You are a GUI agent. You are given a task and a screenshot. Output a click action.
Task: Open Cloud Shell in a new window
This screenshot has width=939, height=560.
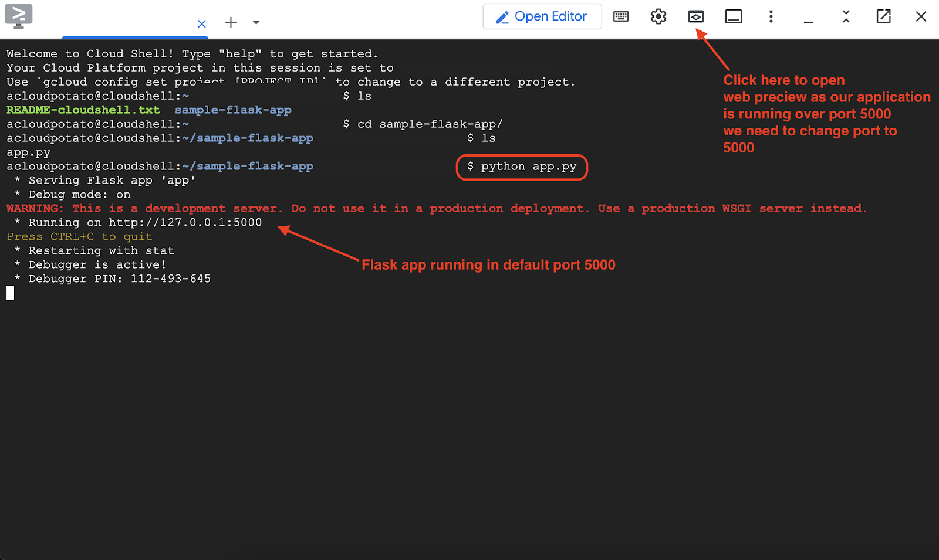pyautogui.click(x=883, y=16)
